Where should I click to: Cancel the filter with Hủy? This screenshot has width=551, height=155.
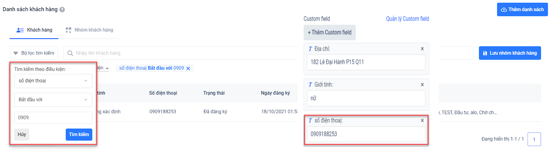click(x=22, y=134)
